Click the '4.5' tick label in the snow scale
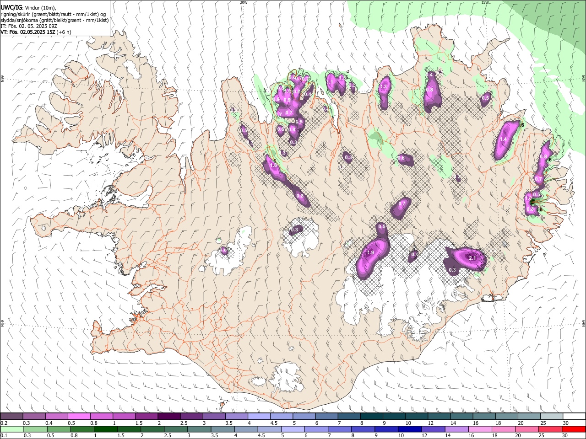This screenshot has width=586, height=439. (274, 423)
